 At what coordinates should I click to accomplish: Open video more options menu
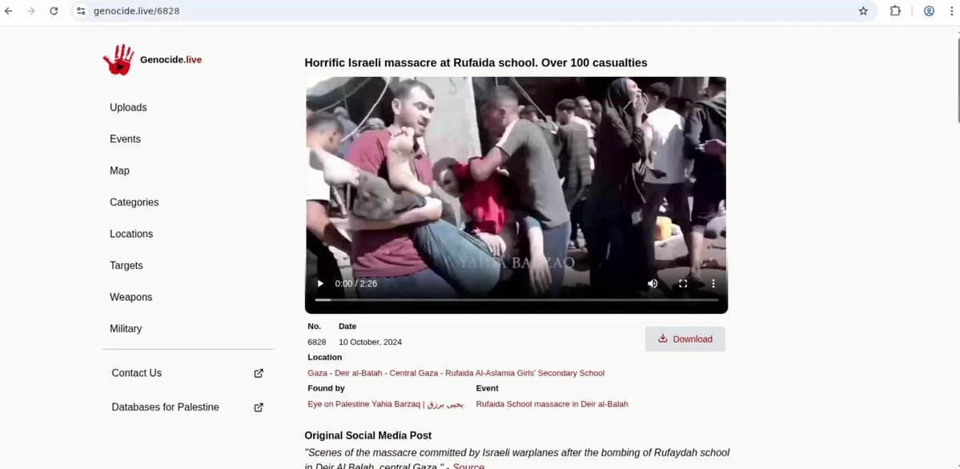[x=713, y=283]
